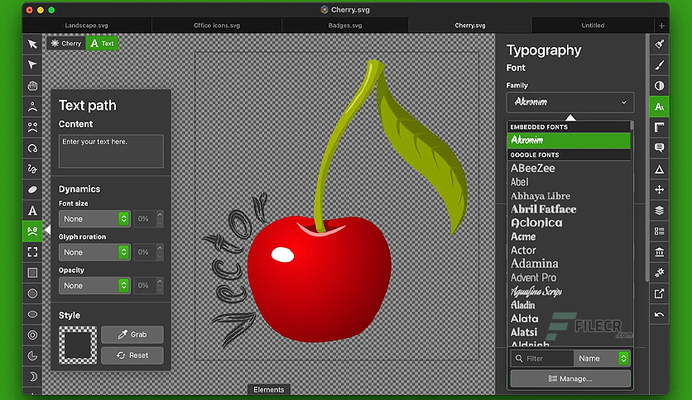The width and height of the screenshot is (692, 400).
Task: Choose the Text tool in left toolbar
Action: coord(32,211)
